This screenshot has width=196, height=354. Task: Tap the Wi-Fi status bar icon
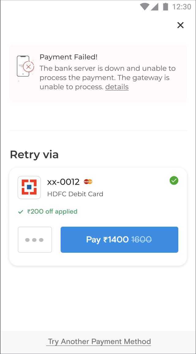(145, 6)
